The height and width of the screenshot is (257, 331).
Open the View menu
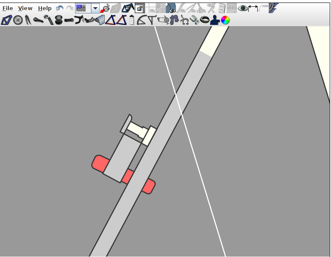25,8
